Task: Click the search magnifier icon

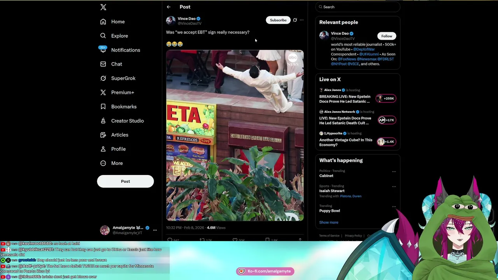Action: (x=321, y=7)
